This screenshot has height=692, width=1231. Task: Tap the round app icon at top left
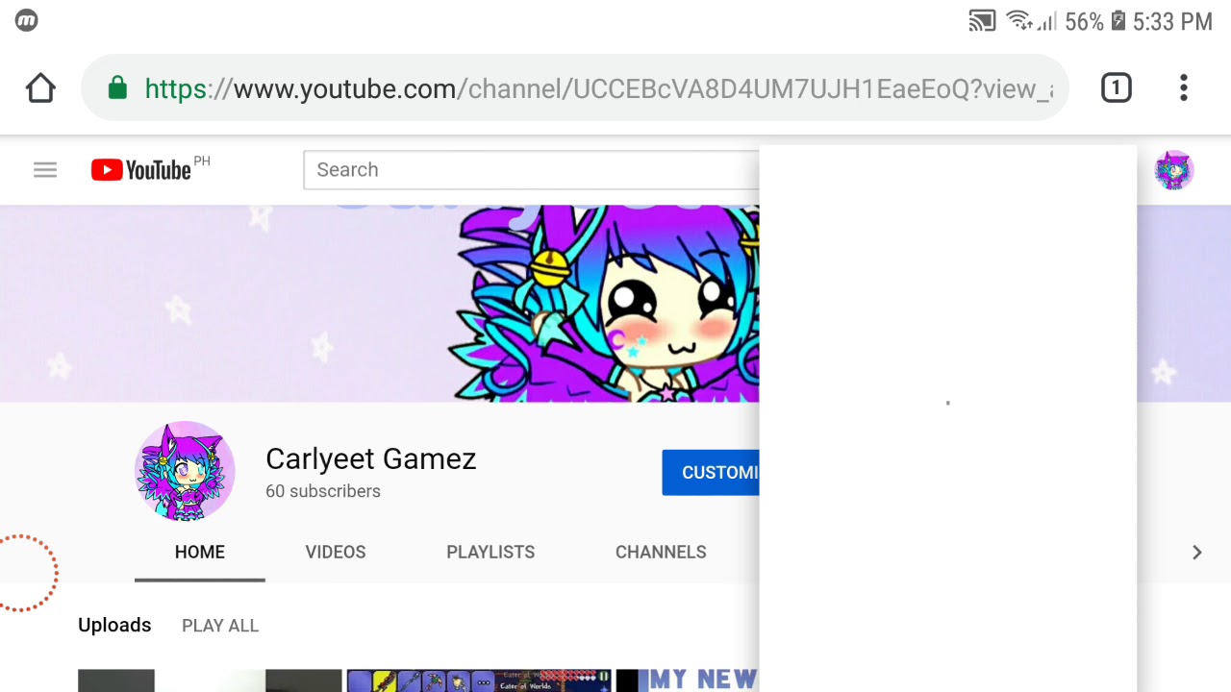tap(27, 20)
